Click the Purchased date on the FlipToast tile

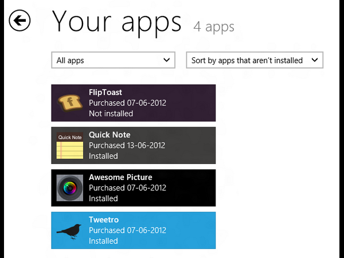[x=127, y=103]
